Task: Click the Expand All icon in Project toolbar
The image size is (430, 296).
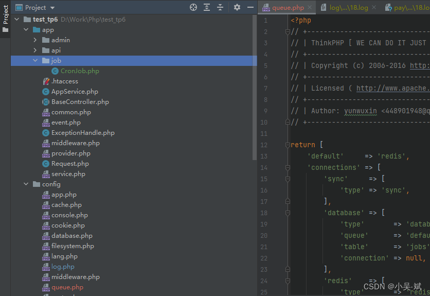Action: 207,7
